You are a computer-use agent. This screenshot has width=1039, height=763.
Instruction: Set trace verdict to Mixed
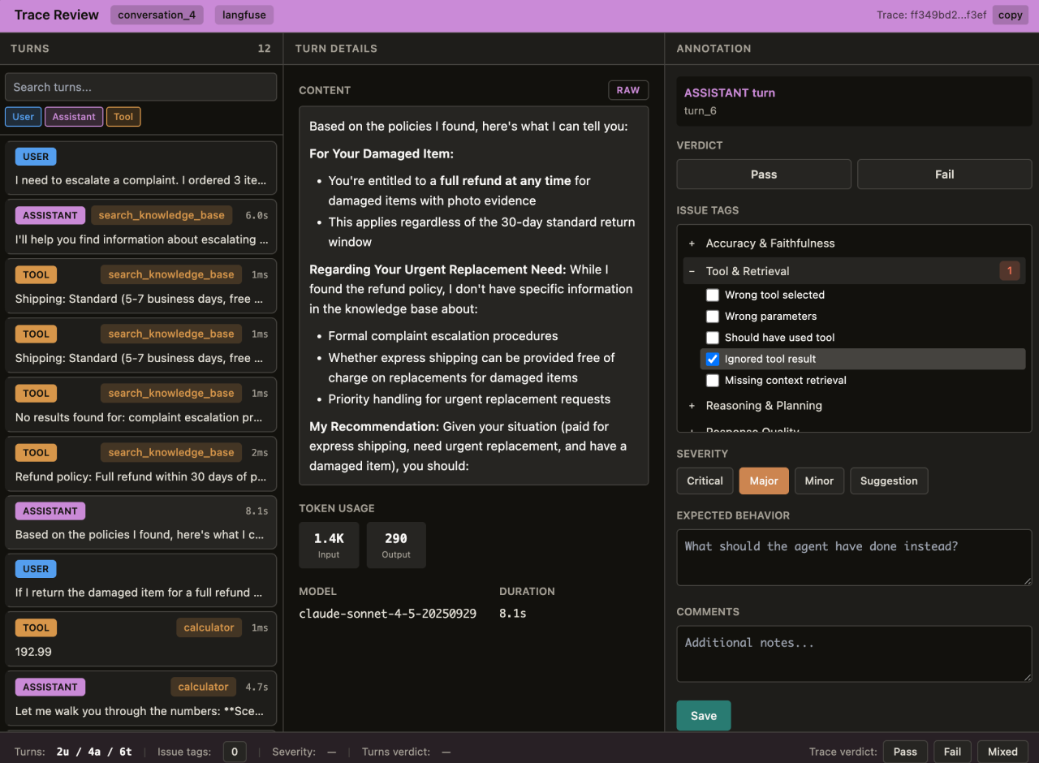1002,752
